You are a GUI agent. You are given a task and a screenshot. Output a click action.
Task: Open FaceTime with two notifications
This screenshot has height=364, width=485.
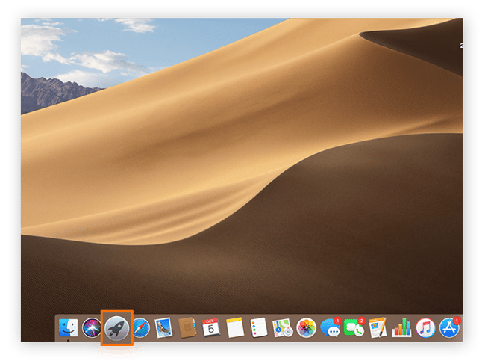coord(354,328)
